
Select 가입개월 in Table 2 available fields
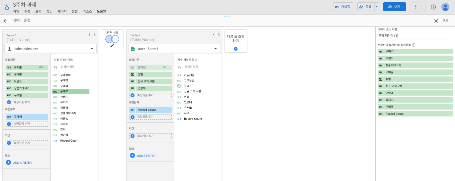pos(189,75)
